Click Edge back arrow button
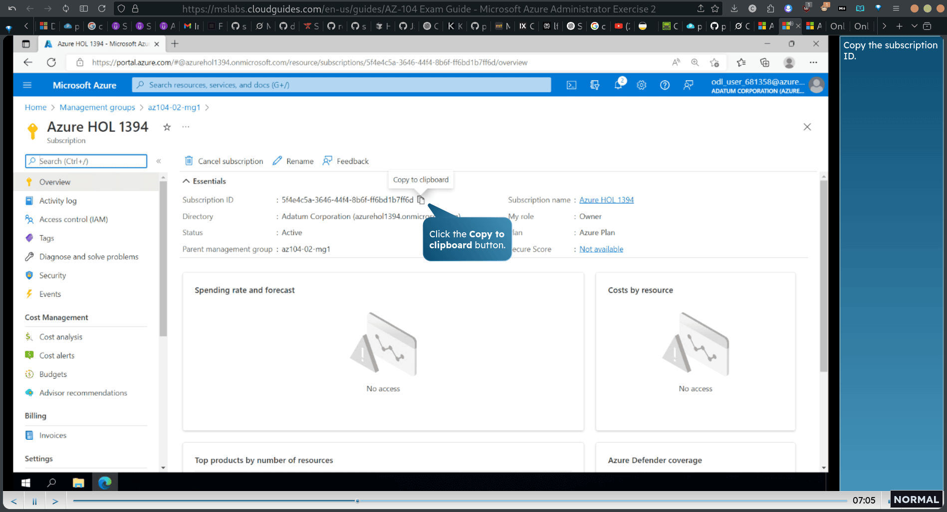Image resolution: width=947 pixels, height=512 pixels. (28, 62)
